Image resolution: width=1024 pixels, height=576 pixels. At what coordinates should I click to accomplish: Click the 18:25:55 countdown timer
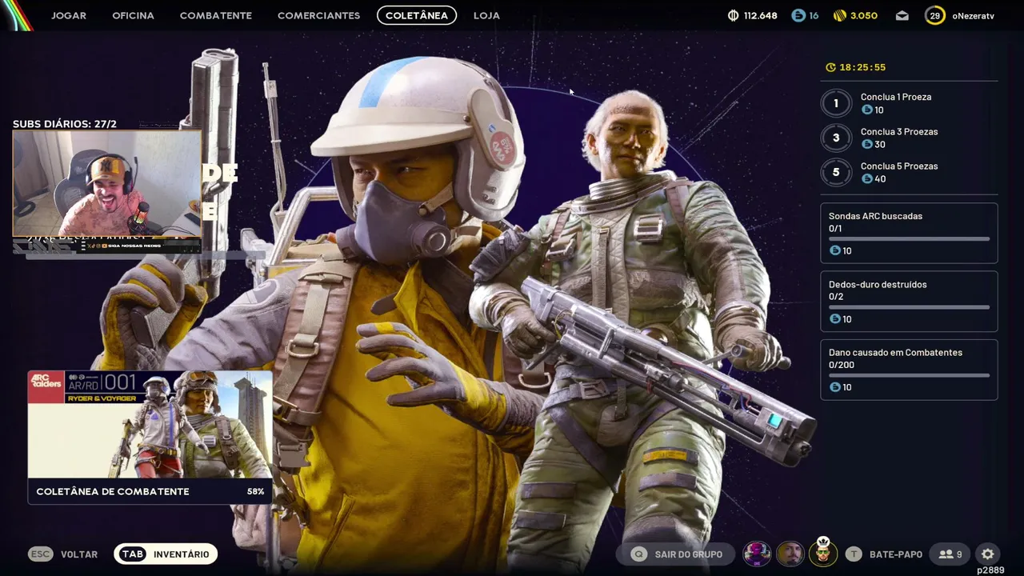(862, 67)
